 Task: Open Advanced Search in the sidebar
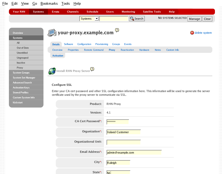point(26,83)
